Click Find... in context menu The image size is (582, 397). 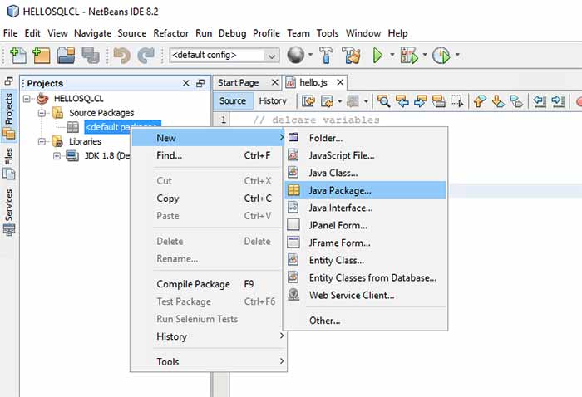[x=209, y=155]
